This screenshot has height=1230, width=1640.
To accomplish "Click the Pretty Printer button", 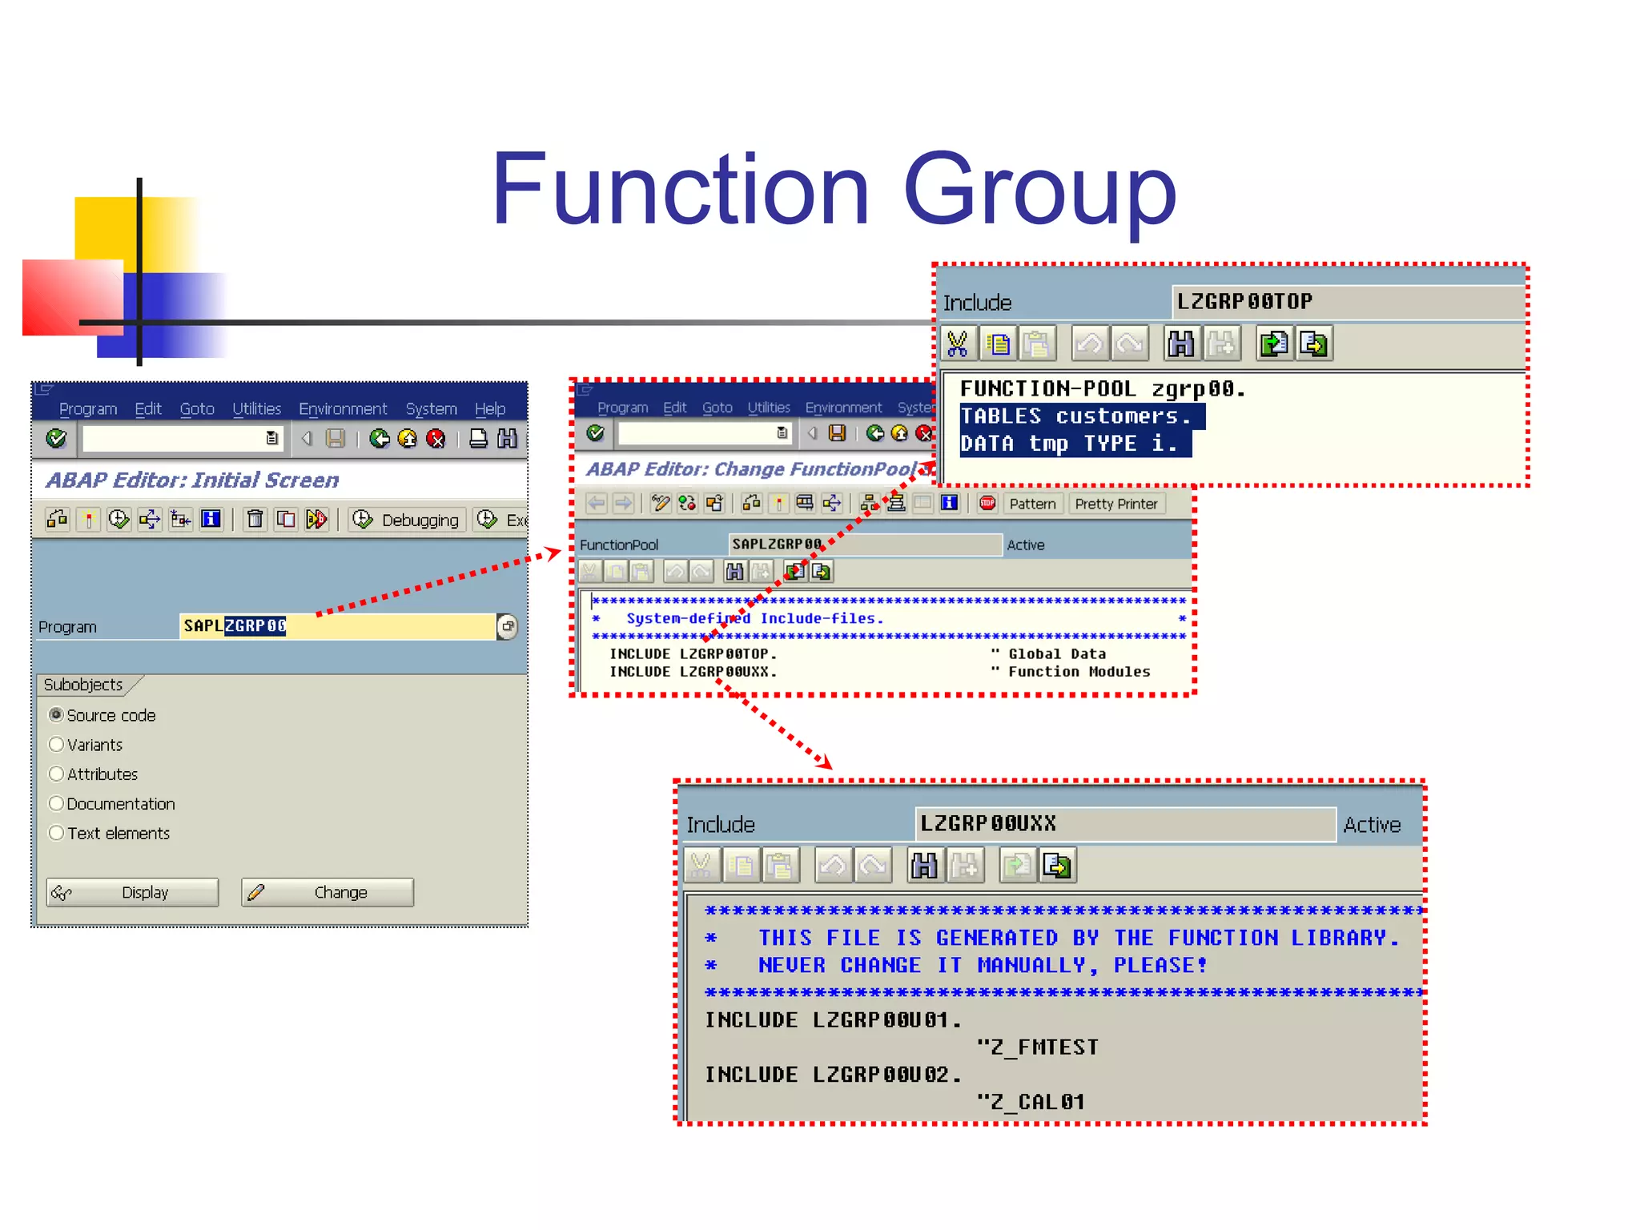I will pyautogui.click(x=1116, y=504).
